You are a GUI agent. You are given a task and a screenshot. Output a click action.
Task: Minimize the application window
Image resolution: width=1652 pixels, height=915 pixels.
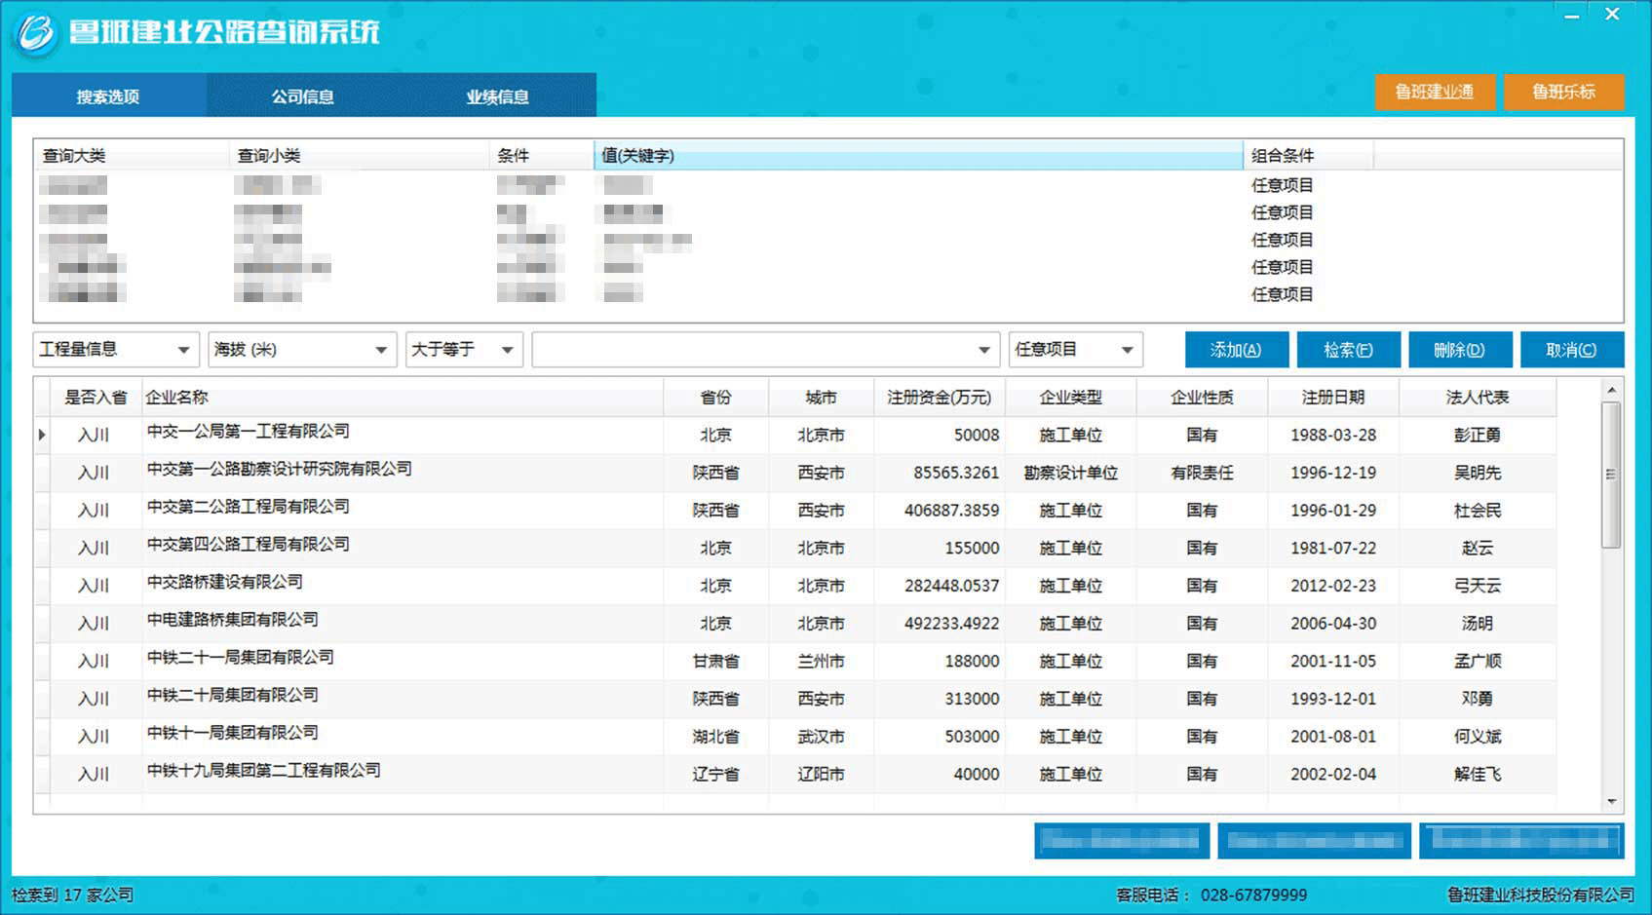point(1571,16)
